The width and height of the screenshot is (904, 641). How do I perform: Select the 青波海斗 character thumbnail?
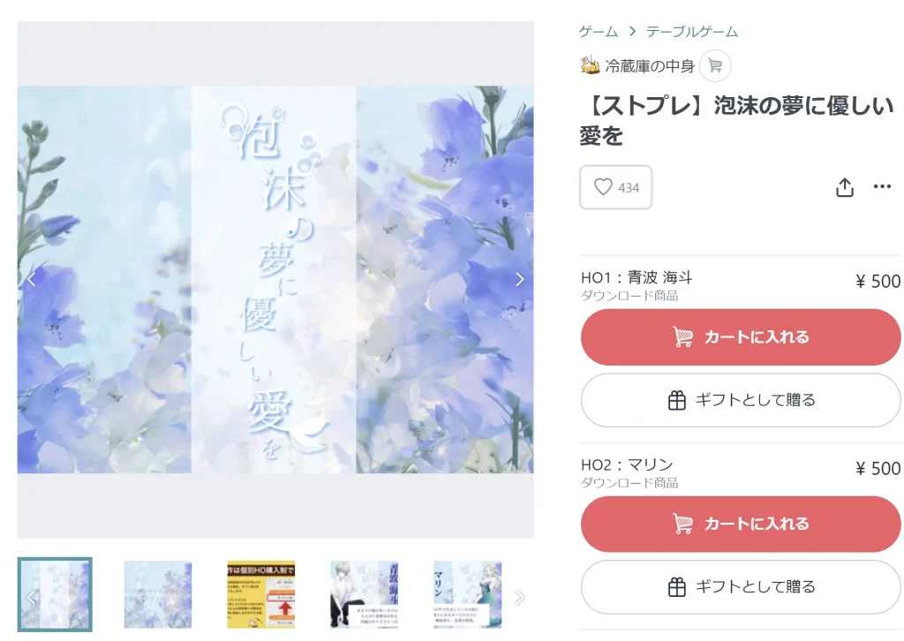click(365, 594)
